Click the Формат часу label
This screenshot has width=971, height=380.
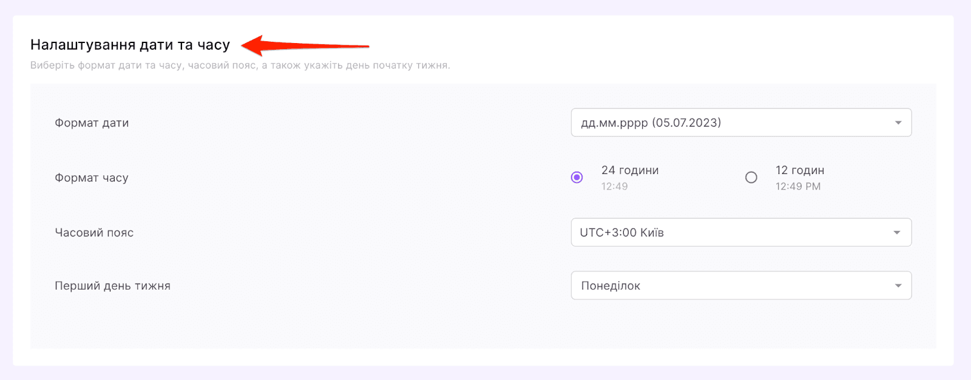(x=92, y=178)
